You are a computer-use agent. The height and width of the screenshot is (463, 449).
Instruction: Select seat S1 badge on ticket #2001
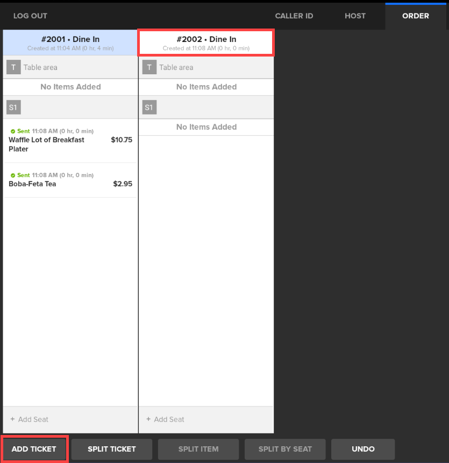[13, 107]
